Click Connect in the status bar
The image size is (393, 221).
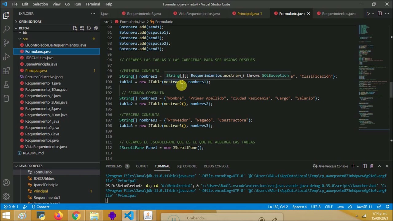[41, 207]
